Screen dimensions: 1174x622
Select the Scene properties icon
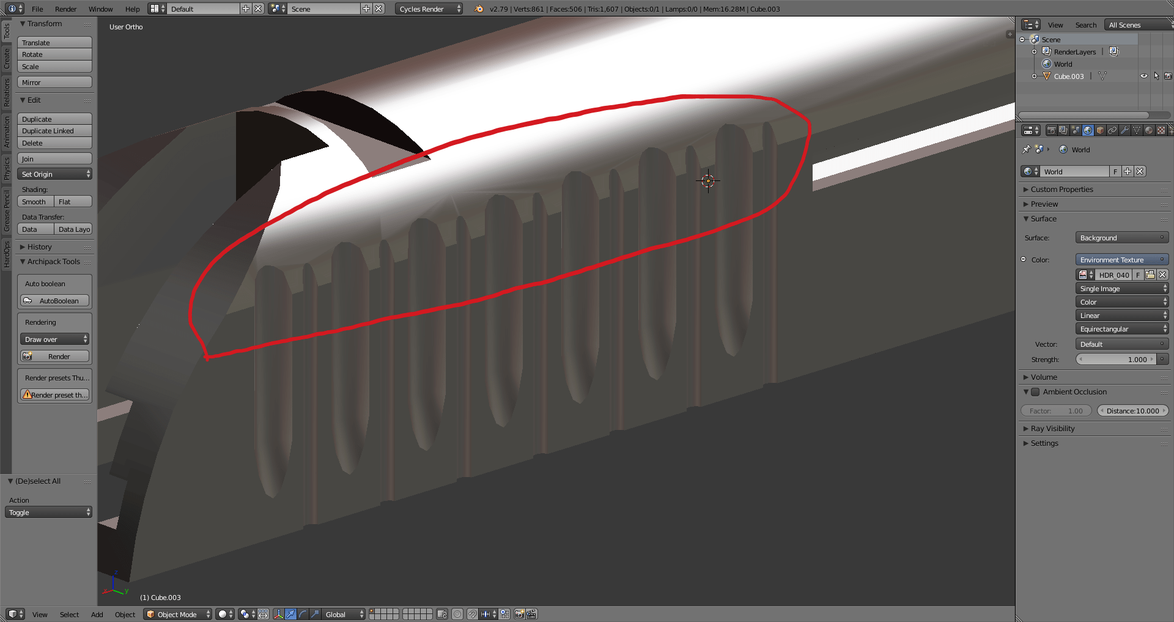point(1076,130)
